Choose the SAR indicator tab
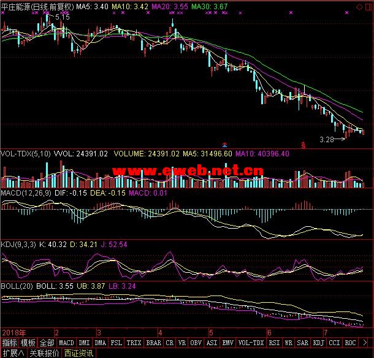Viewport: 374px width, 358px height. point(302,343)
